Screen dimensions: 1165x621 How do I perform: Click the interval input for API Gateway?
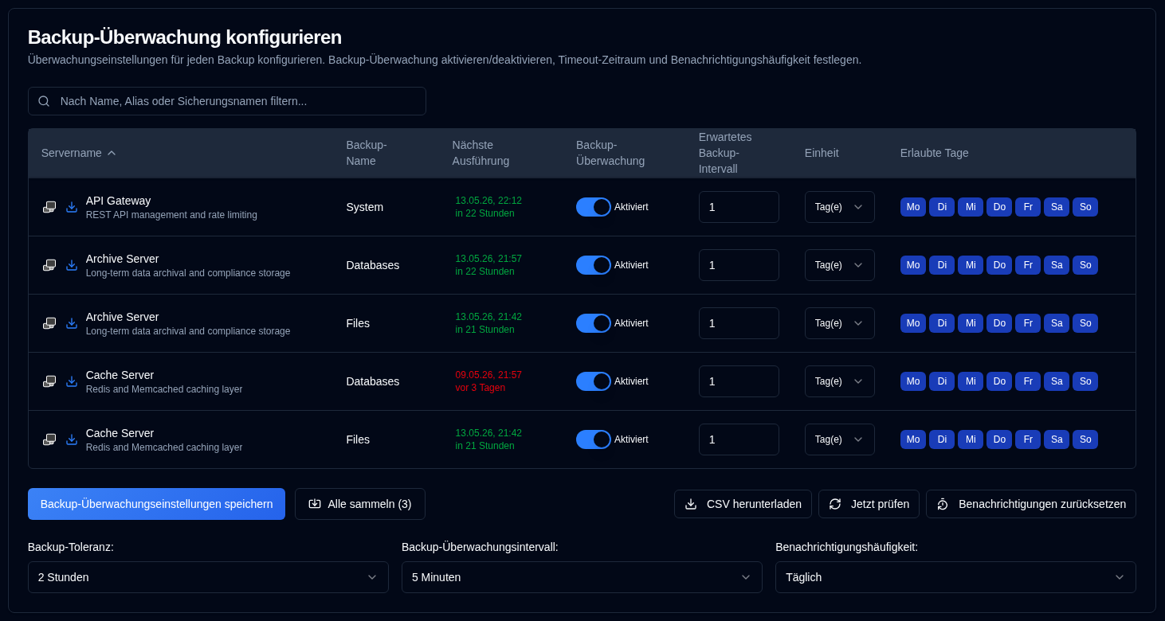tap(739, 207)
